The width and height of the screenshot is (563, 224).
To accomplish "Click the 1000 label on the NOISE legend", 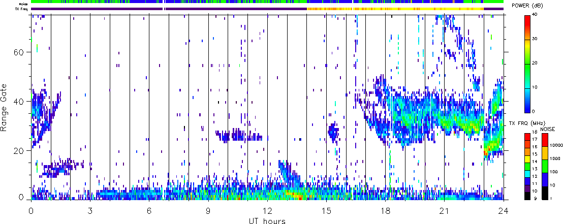I will [x=555, y=158].
